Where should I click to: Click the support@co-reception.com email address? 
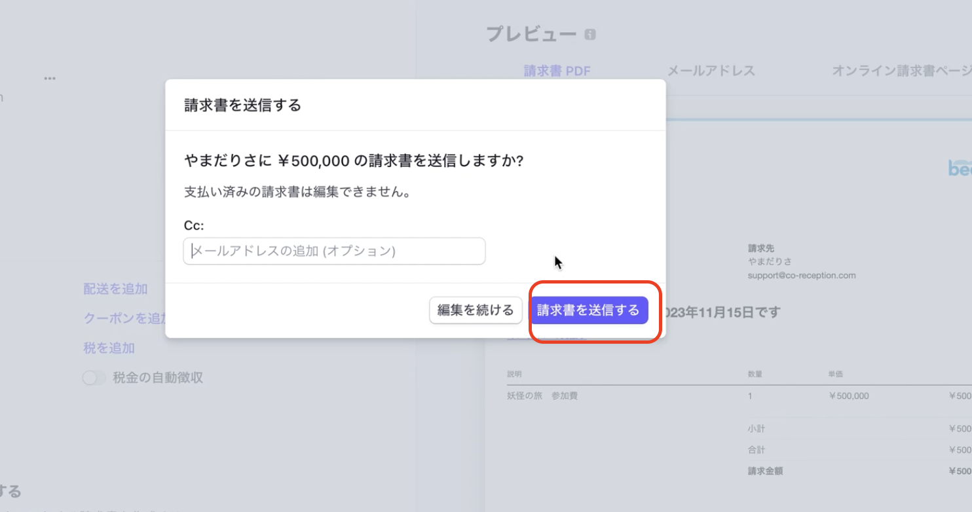[802, 275]
